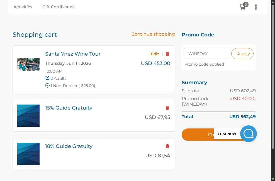Click the CHAT NOW label

click(x=227, y=134)
